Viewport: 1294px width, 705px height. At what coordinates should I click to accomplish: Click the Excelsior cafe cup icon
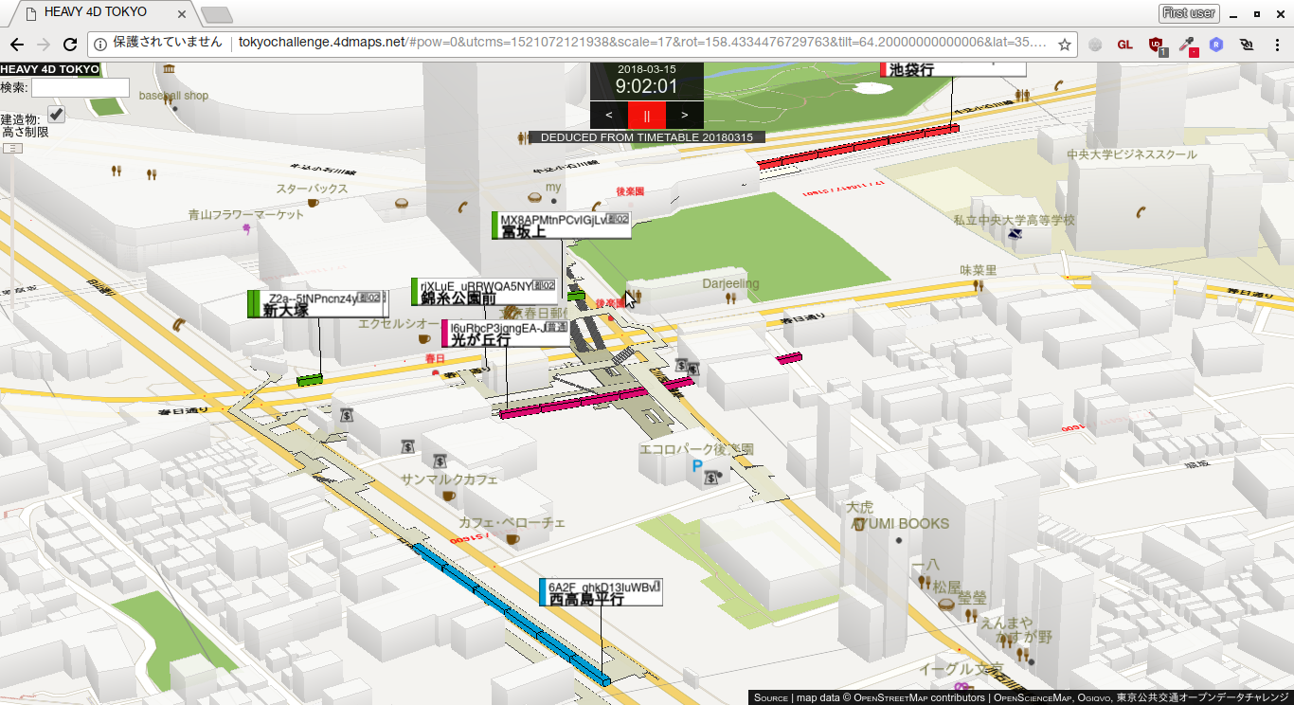[424, 338]
